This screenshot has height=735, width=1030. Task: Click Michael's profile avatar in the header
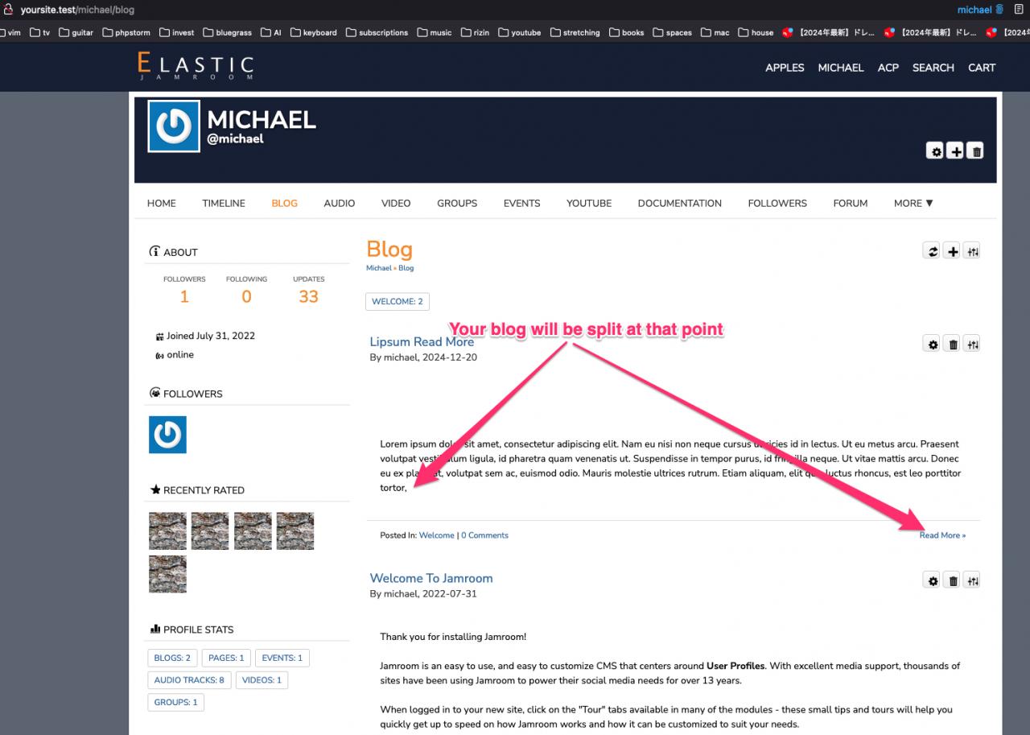(x=174, y=126)
